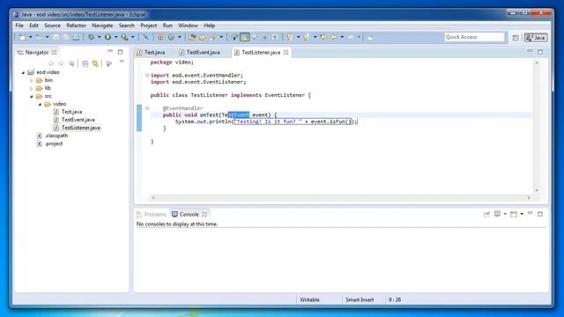The height and width of the screenshot is (317, 564).
Task: Maximize the Navigator view
Action: pyautogui.click(x=120, y=52)
